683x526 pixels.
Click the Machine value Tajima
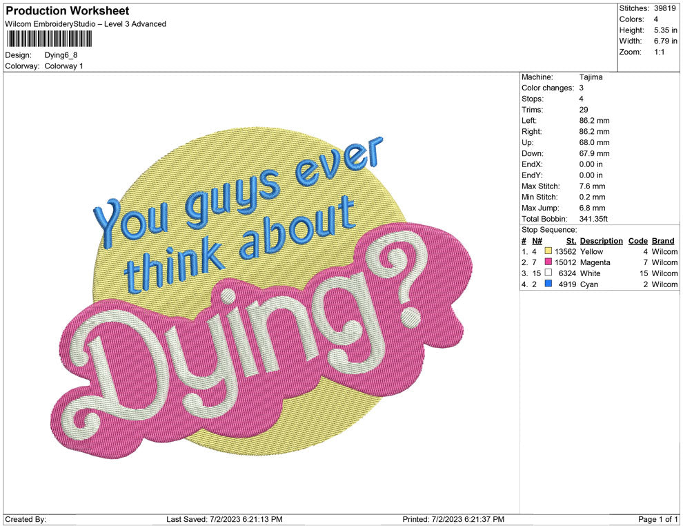click(591, 77)
